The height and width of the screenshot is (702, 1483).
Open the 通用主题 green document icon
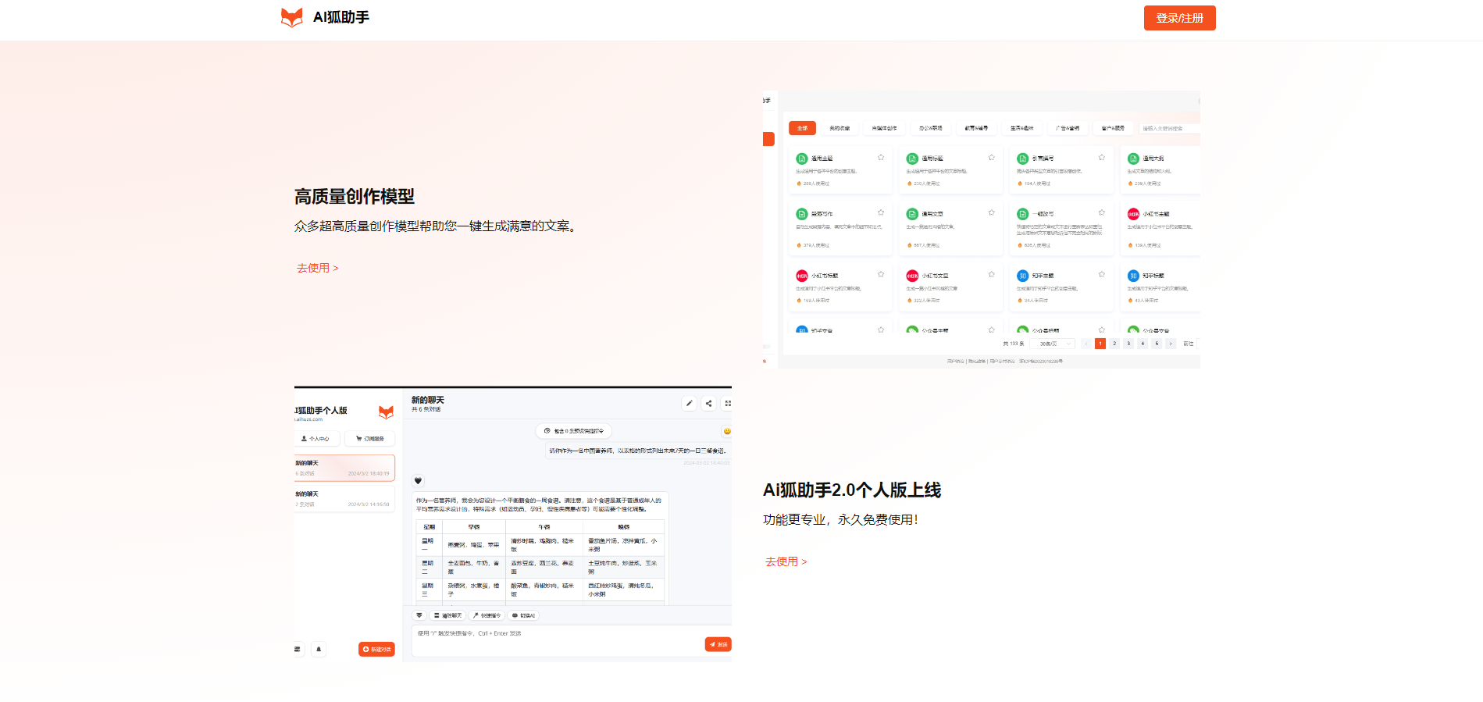click(801, 159)
